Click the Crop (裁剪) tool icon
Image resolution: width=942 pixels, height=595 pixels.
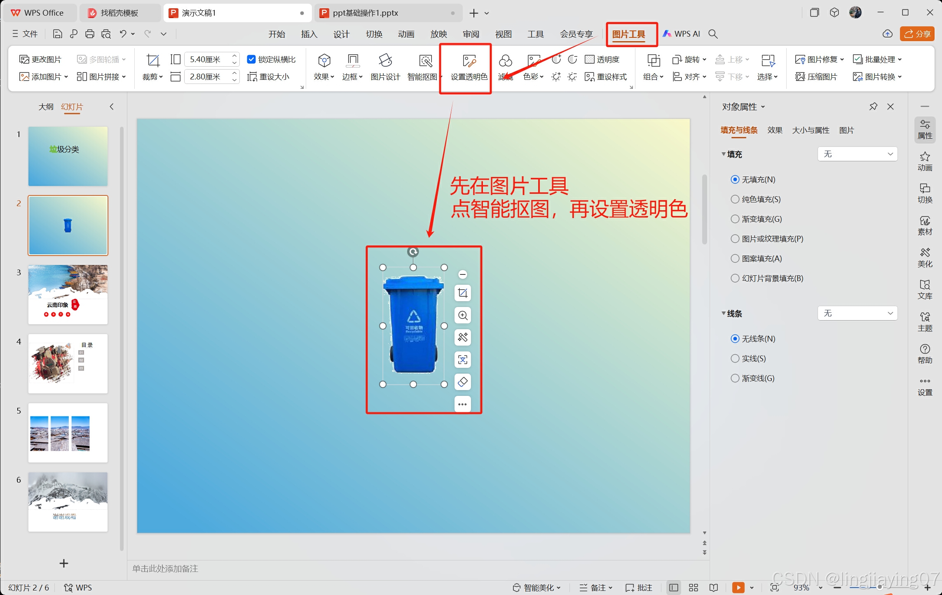pyautogui.click(x=152, y=61)
